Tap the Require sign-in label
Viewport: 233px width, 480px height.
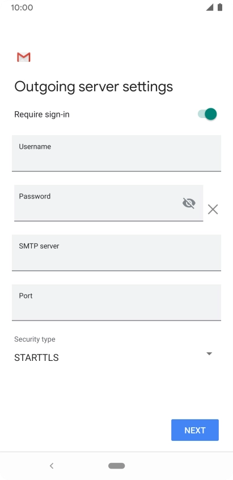(x=42, y=115)
